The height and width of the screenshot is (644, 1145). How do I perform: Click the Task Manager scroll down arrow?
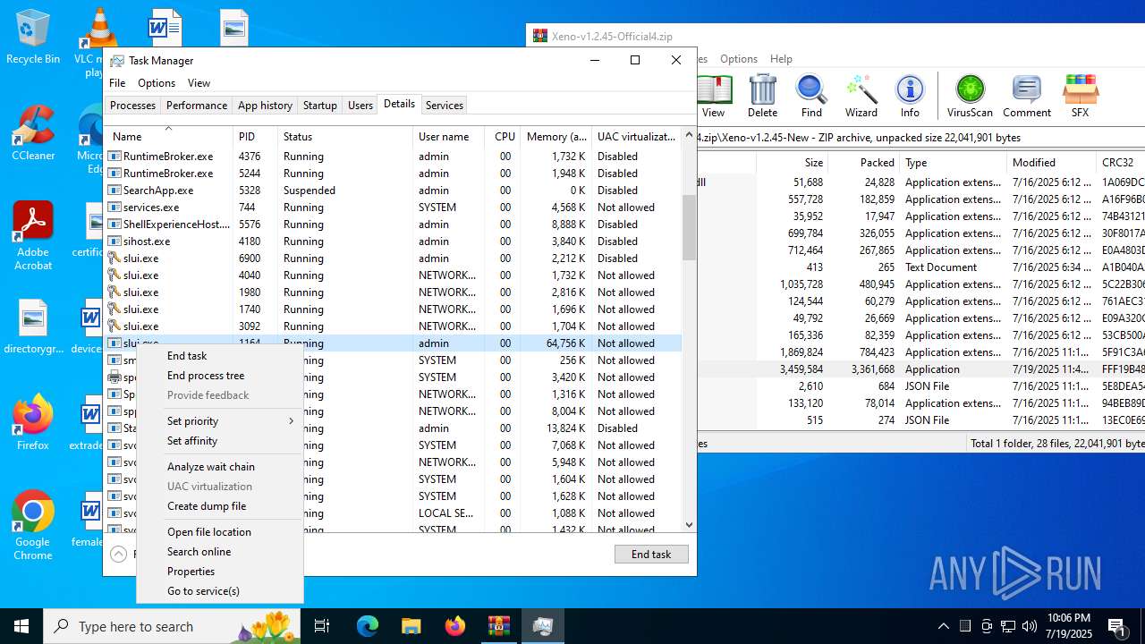(x=689, y=525)
